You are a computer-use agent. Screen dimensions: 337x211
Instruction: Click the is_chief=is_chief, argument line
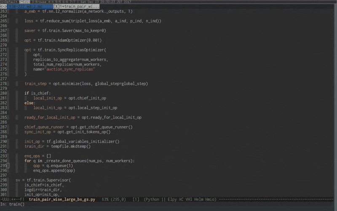(44, 185)
